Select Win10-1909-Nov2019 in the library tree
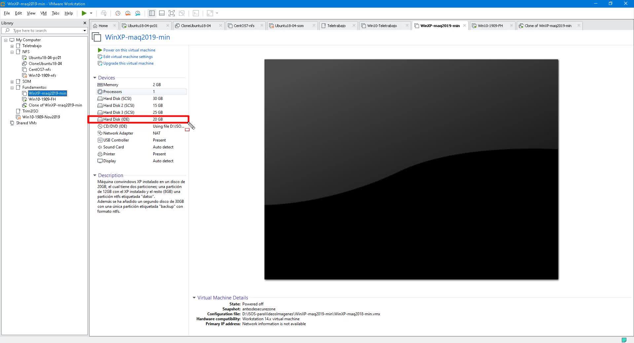This screenshot has width=634, height=343. [41, 117]
